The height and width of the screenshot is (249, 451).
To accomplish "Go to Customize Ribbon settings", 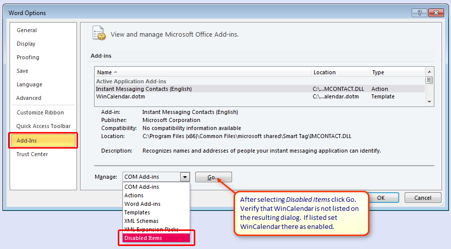I will (x=40, y=112).
